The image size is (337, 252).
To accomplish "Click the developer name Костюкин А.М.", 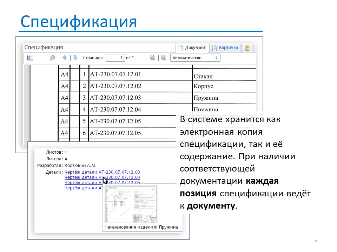I will tap(81, 166).
